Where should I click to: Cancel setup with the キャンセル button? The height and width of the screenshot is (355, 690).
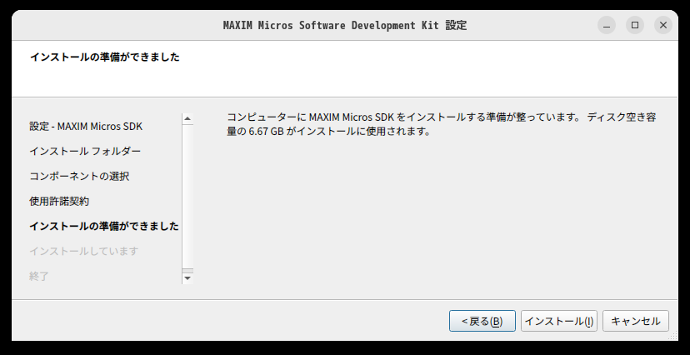pyautogui.click(x=636, y=321)
